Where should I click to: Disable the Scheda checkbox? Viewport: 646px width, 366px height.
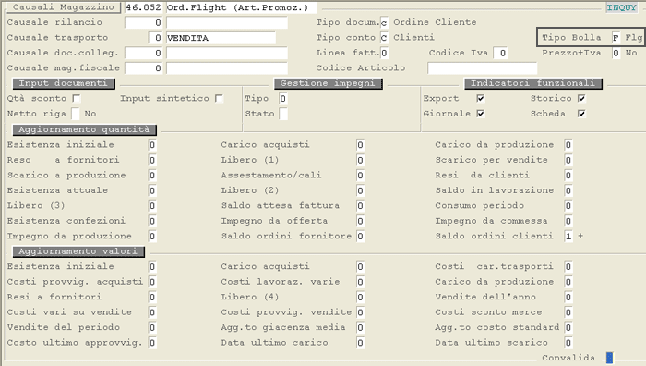[x=581, y=114]
